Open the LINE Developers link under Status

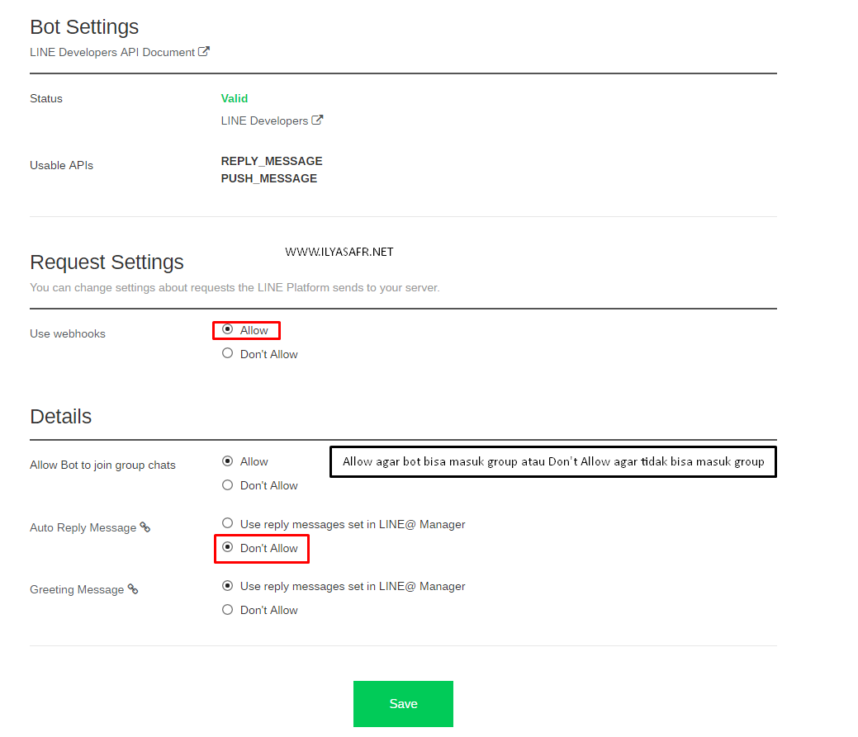coord(264,120)
